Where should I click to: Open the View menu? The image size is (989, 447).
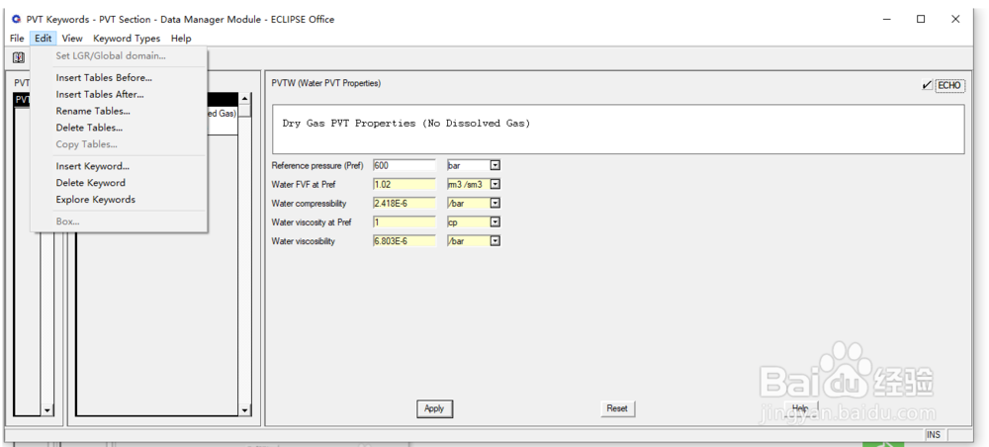[72, 39]
